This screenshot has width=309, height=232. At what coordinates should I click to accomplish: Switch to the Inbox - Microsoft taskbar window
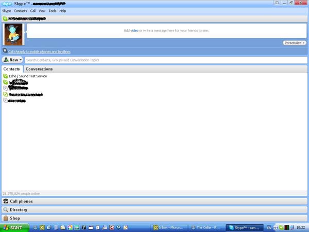click(169, 228)
